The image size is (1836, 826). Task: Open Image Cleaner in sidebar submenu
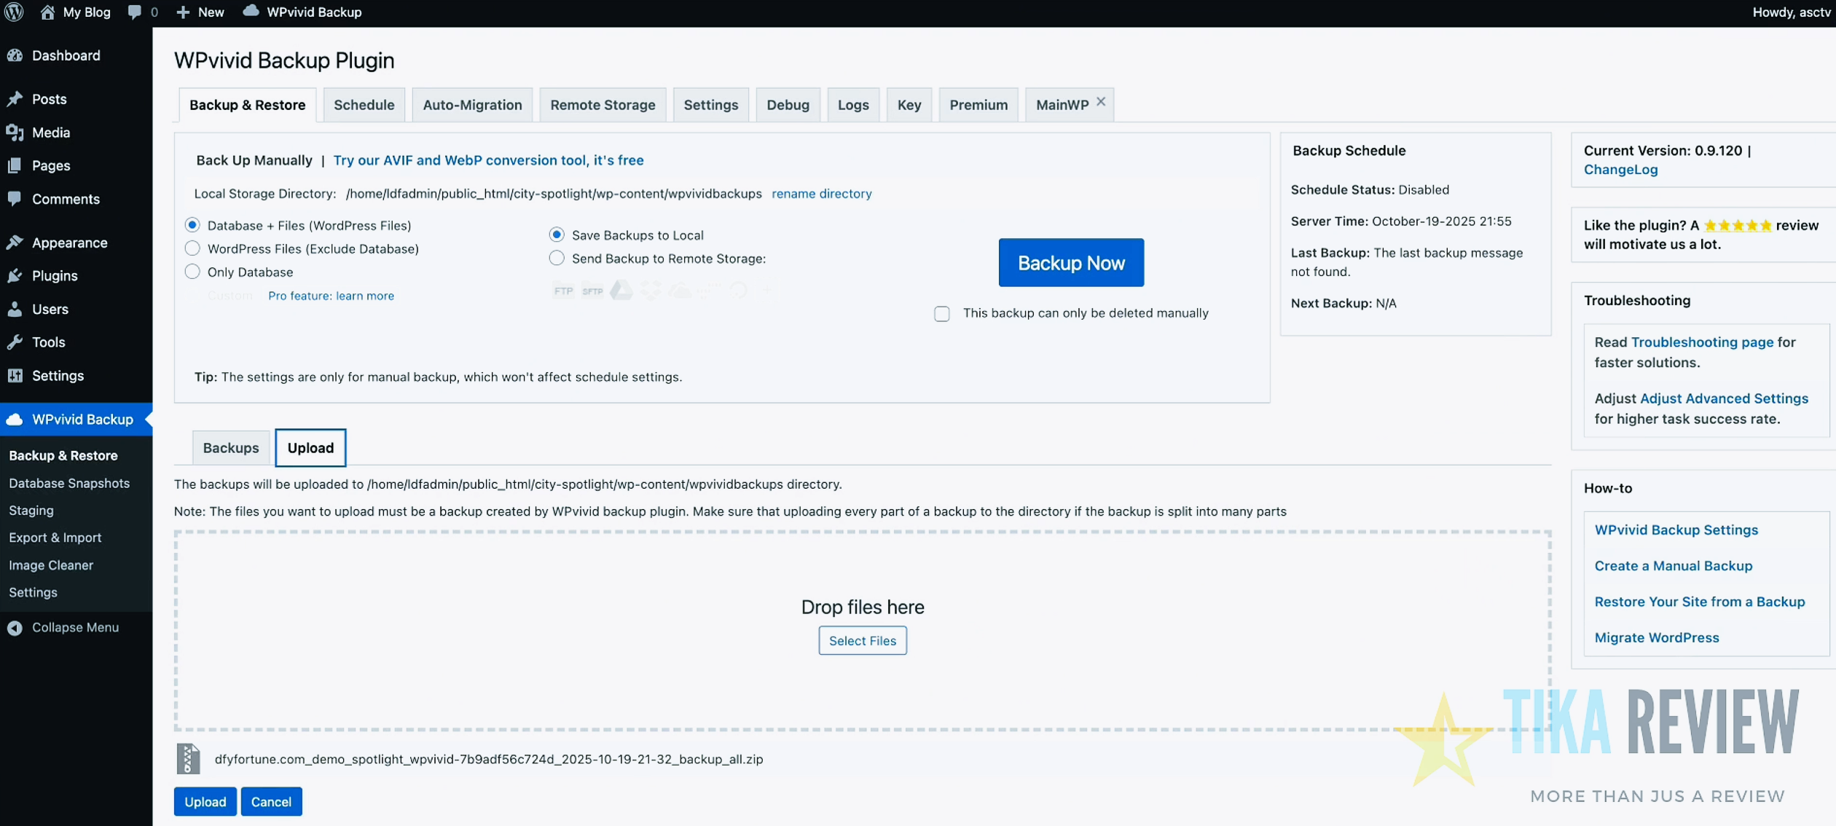pos(51,565)
